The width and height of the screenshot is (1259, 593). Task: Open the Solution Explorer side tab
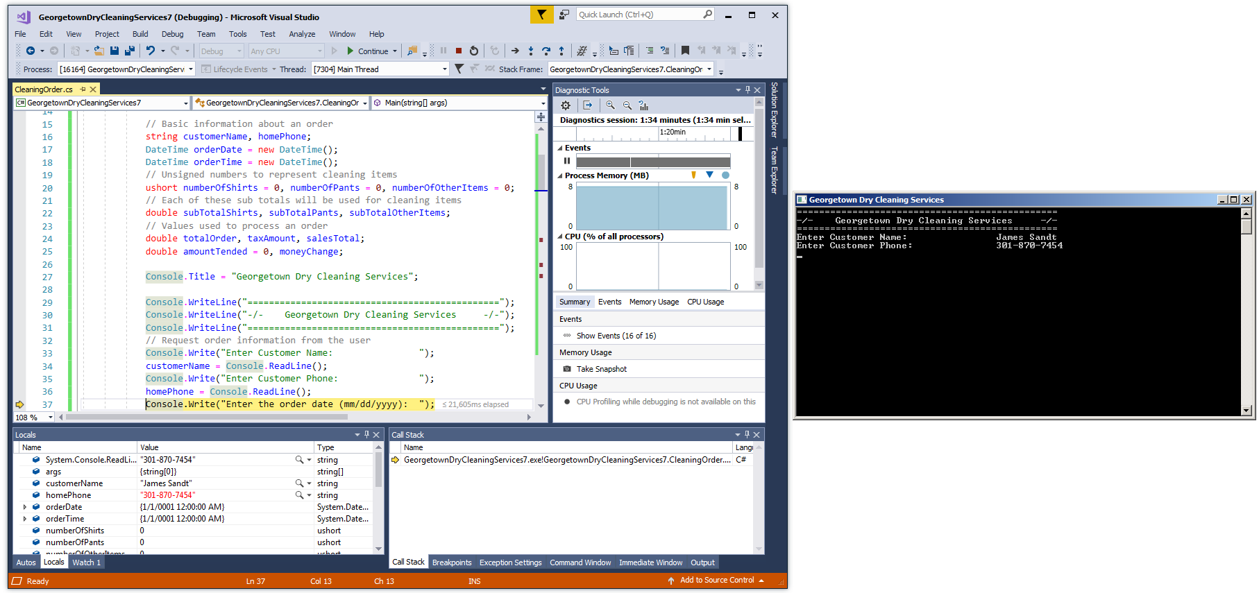pyautogui.click(x=775, y=110)
